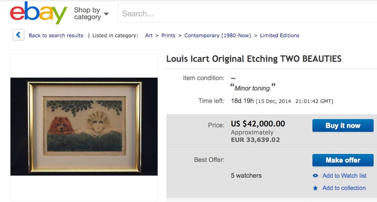
Task: Click the listing title Two Beauties
Action: click(x=254, y=59)
